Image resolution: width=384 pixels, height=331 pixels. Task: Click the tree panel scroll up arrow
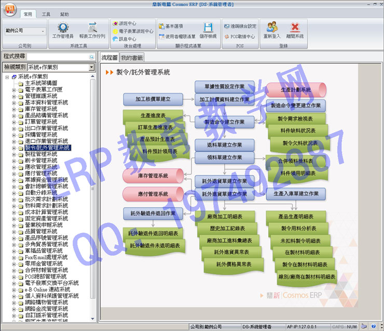[x=92, y=76]
